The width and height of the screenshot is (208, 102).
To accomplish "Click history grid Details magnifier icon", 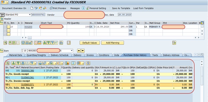I will tap(7, 63).
